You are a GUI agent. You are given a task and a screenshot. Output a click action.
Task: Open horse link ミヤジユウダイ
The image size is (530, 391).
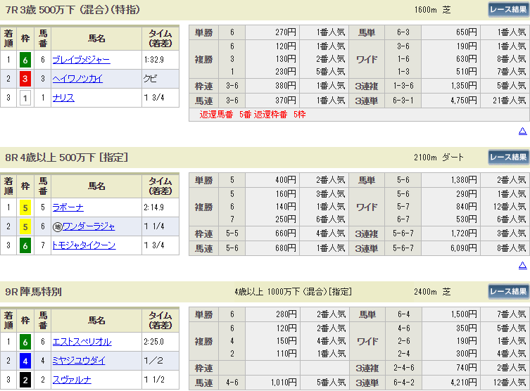click(79, 361)
